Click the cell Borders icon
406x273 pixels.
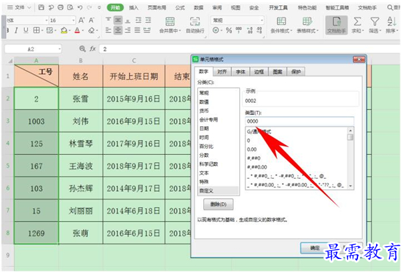[36, 31]
